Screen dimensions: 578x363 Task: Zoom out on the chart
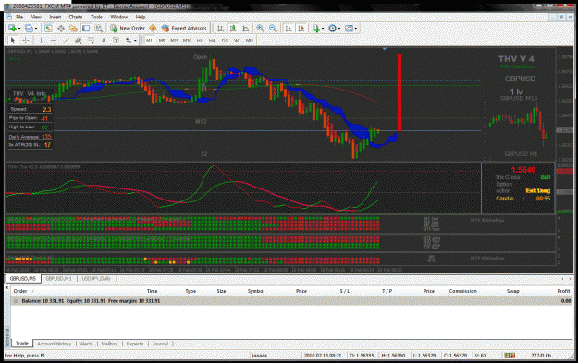click(273, 29)
